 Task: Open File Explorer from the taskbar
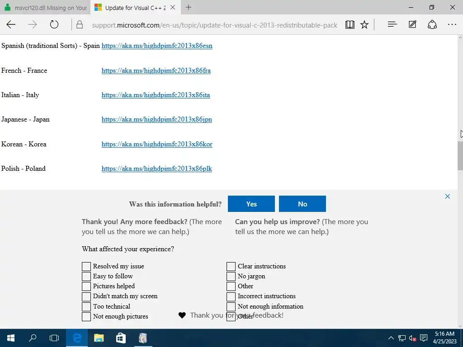[99, 338]
